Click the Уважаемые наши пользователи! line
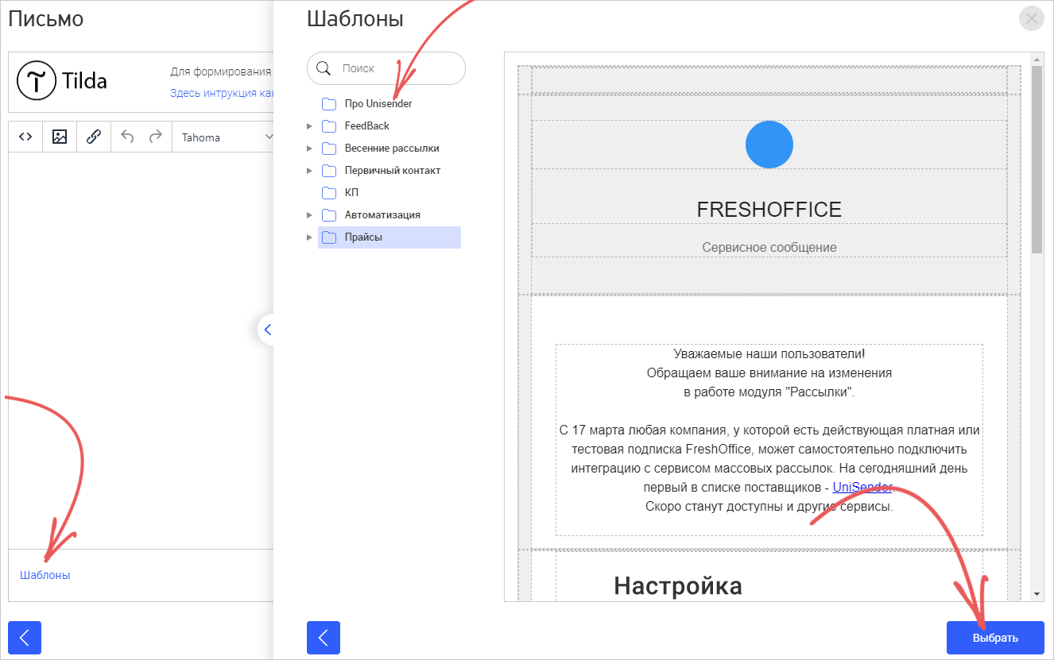 pos(769,353)
